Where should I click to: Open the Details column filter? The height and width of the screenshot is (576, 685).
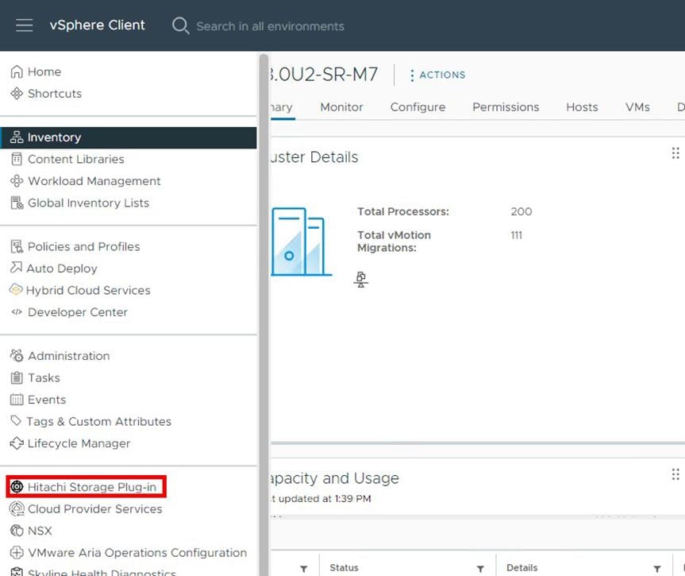[656, 569]
